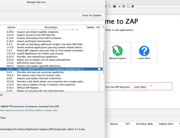180x138 pixels.
Task: Sort add-ons by the Version column header
Action: [x=11, y=27]
